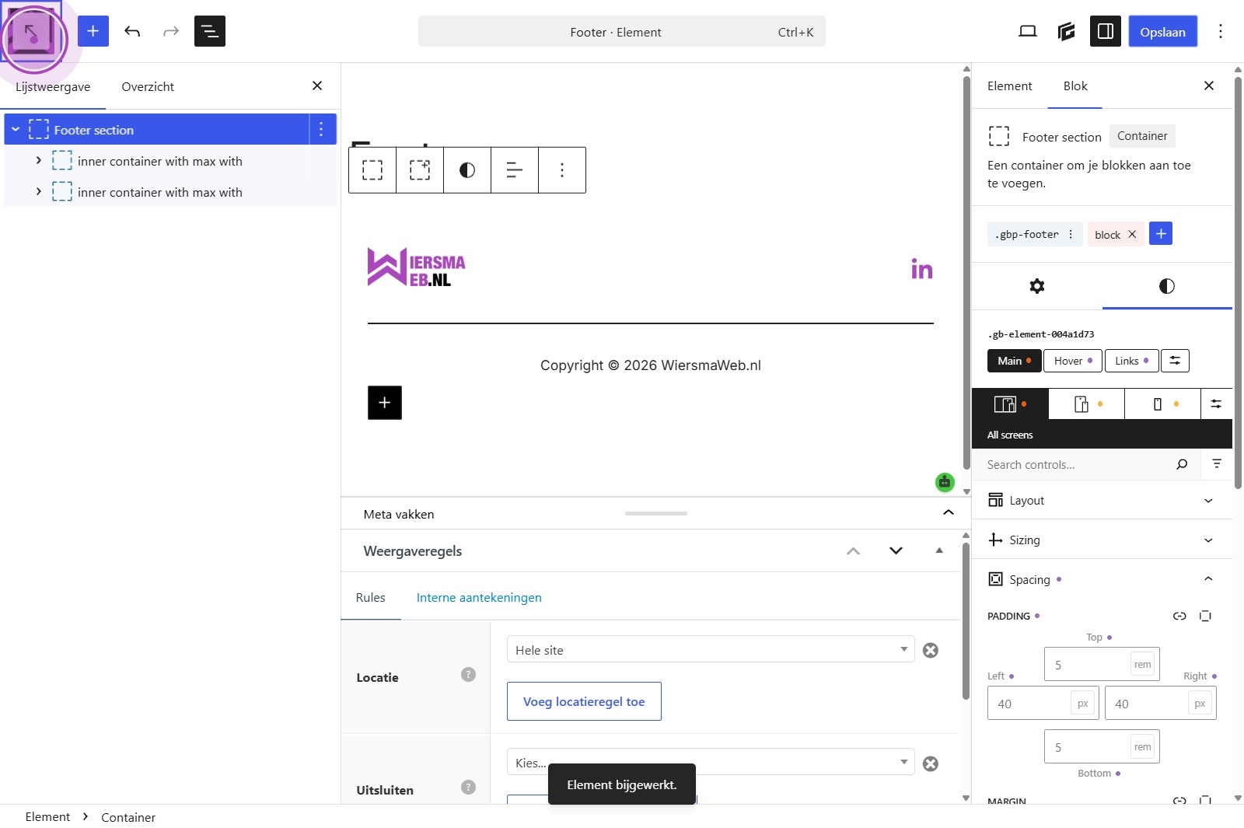Undo the last change
This screenshot has width=1244, height=828.
(132, 31)
